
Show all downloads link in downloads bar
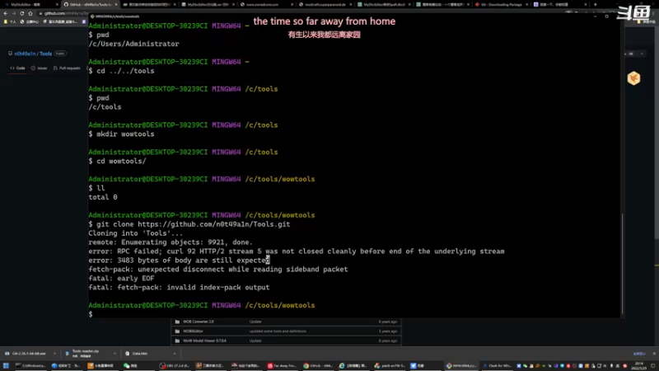(639, 354)
